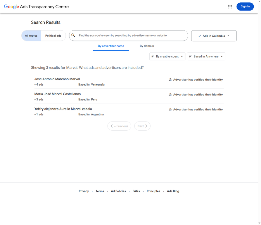Image resolution: width=261 pixels, height=225 pixels.
Task: Click verified identity icon for Yeffry alejandro row
Action: tap(170, 109)
